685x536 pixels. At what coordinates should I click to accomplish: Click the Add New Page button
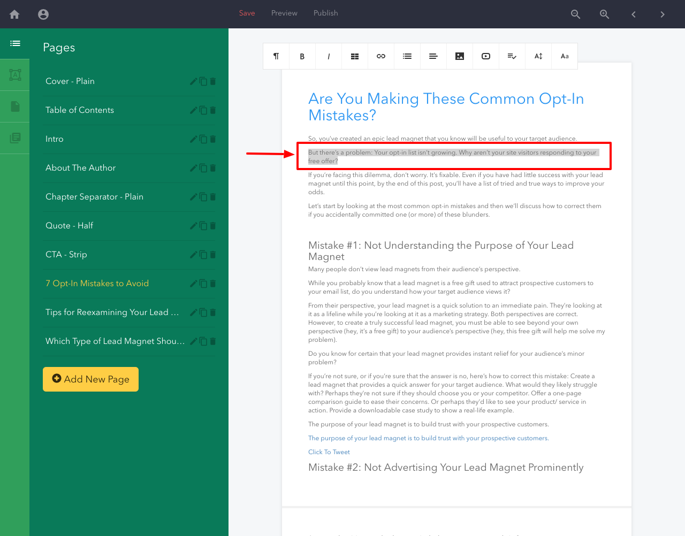(90, 379)
